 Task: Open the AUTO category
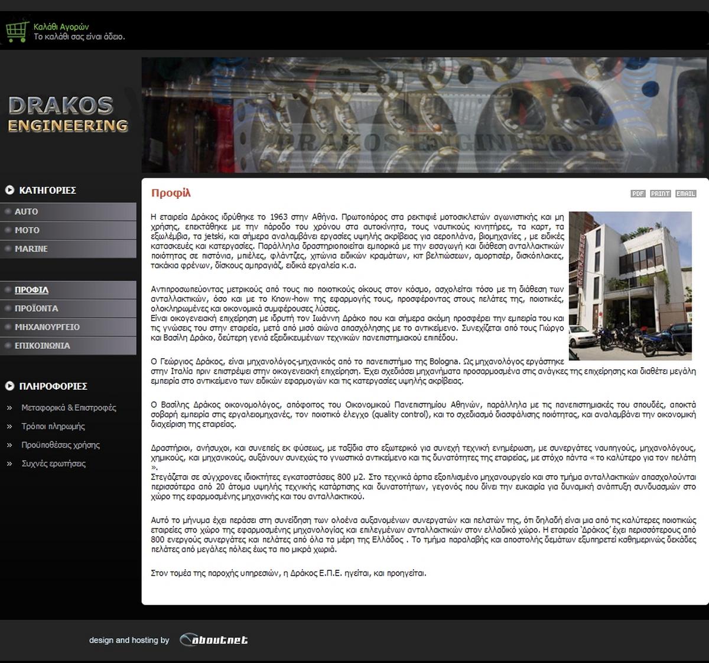[68, 212]
